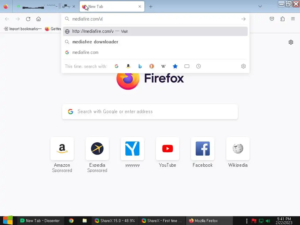
Task: Click Search with Google page search box
Action: 150,112
